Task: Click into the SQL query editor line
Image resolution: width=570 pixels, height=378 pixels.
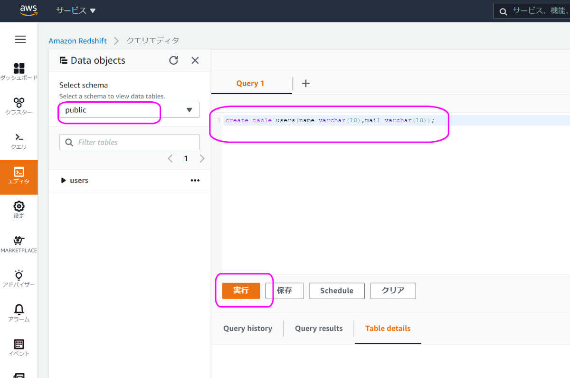Action: (397, 120)
